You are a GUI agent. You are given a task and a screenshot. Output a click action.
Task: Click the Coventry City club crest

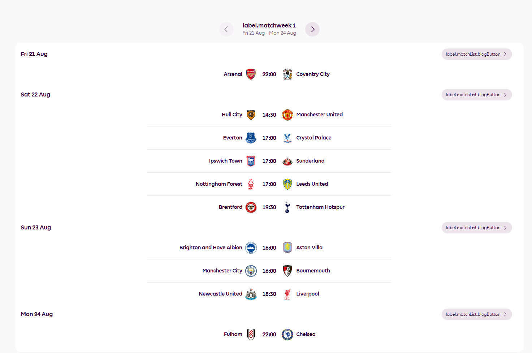287,74
